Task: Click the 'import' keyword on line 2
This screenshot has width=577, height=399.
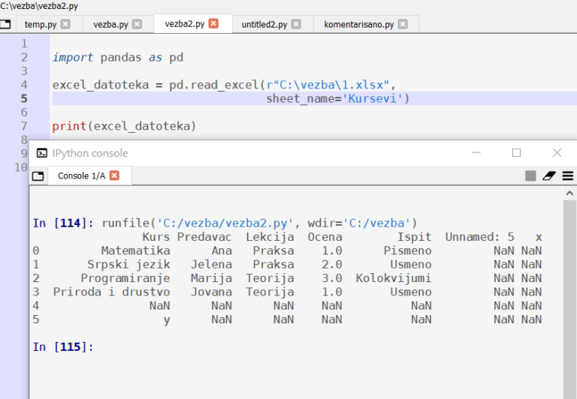Action: click(x=73, y=58)
